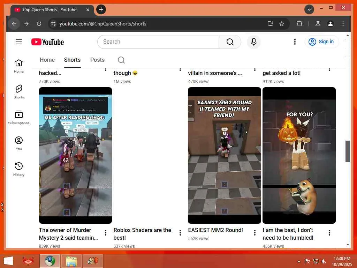Expand the tab search dropdown

(309, 9)
